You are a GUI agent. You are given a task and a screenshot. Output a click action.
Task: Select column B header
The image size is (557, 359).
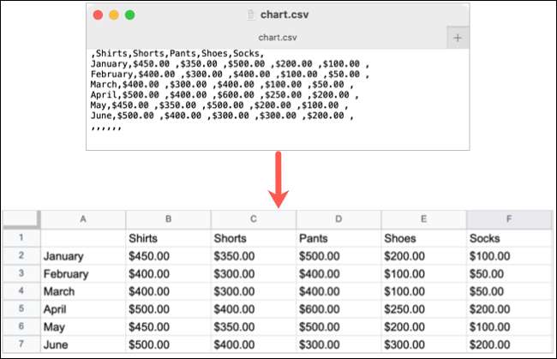point(168,219)
